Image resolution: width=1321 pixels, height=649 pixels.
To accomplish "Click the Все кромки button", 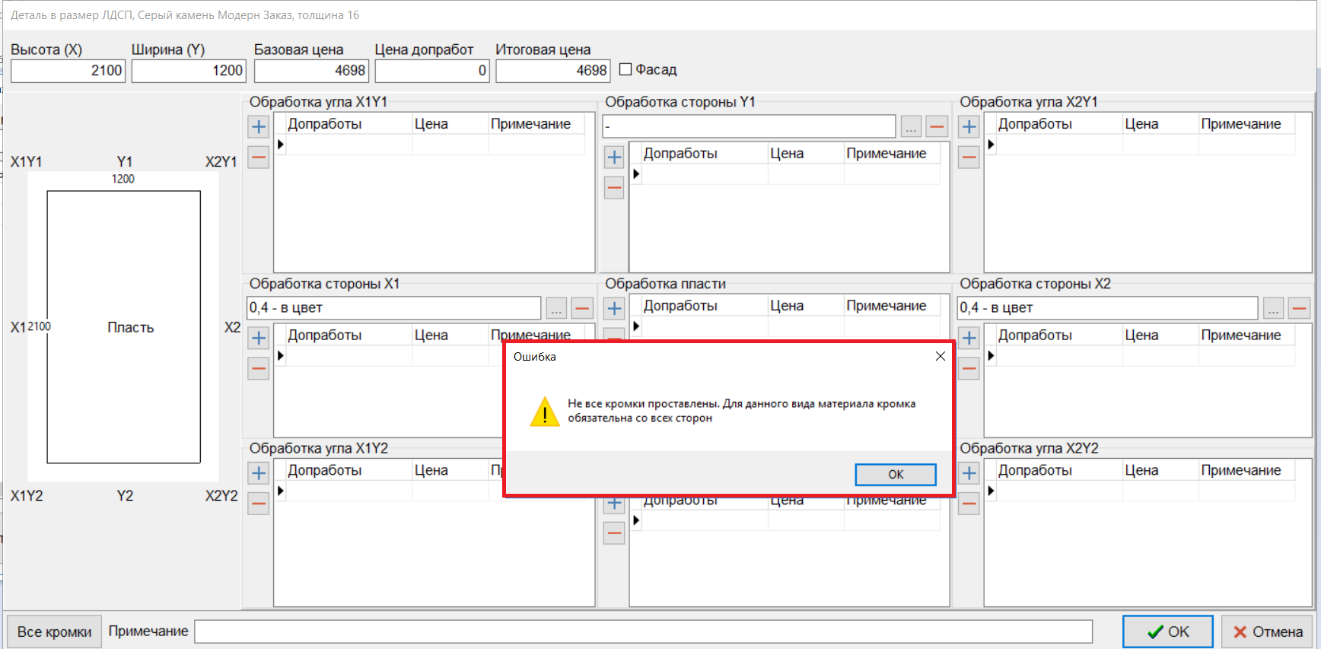I will pos(54,632).
